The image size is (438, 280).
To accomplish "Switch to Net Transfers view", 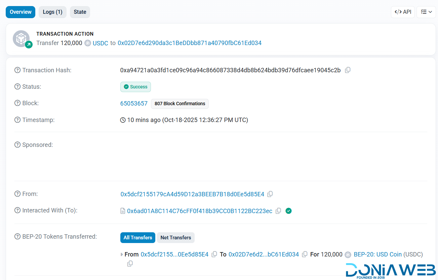I will pos(175,238).
